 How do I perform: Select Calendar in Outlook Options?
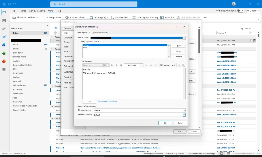68,38
